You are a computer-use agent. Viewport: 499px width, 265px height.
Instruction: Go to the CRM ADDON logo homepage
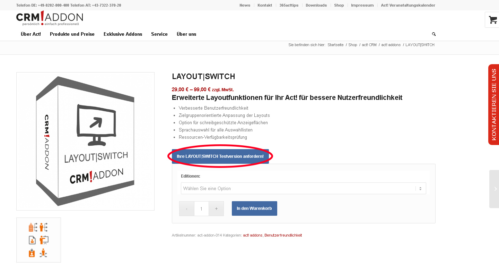tap(50, 18)
